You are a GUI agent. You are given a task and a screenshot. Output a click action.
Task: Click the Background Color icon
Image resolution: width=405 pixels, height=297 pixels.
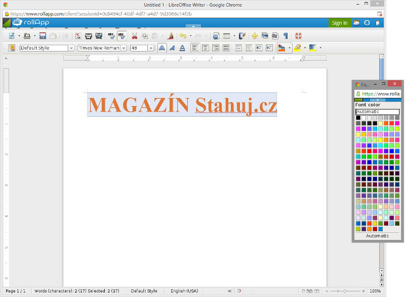tap(312, 48)
